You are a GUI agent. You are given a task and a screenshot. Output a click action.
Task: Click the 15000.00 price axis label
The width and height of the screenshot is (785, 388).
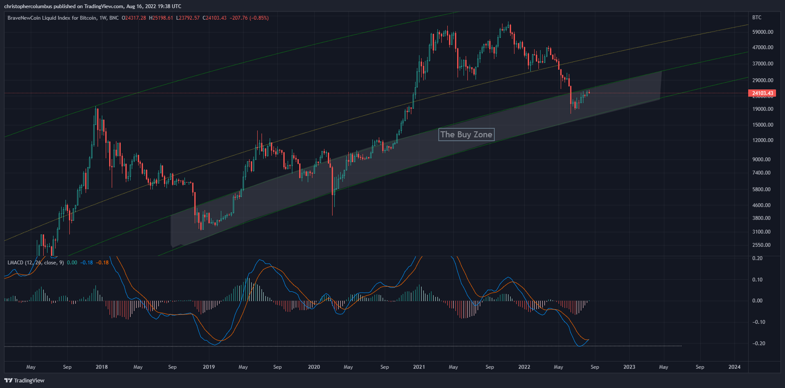coord(763,125)
